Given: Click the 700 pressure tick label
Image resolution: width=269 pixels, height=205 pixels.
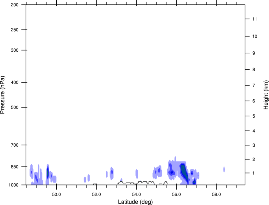Looking at the screenshot, I should (15, 145).
